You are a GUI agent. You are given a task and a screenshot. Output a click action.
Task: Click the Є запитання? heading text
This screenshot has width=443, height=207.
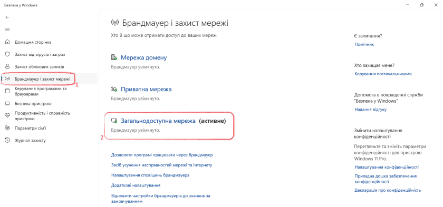coord(368,36)
